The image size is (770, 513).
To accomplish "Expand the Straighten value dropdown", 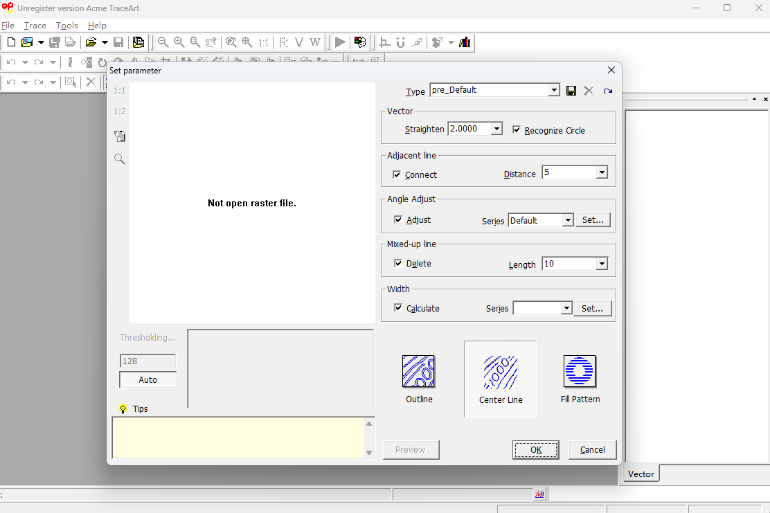I will 496,129.
